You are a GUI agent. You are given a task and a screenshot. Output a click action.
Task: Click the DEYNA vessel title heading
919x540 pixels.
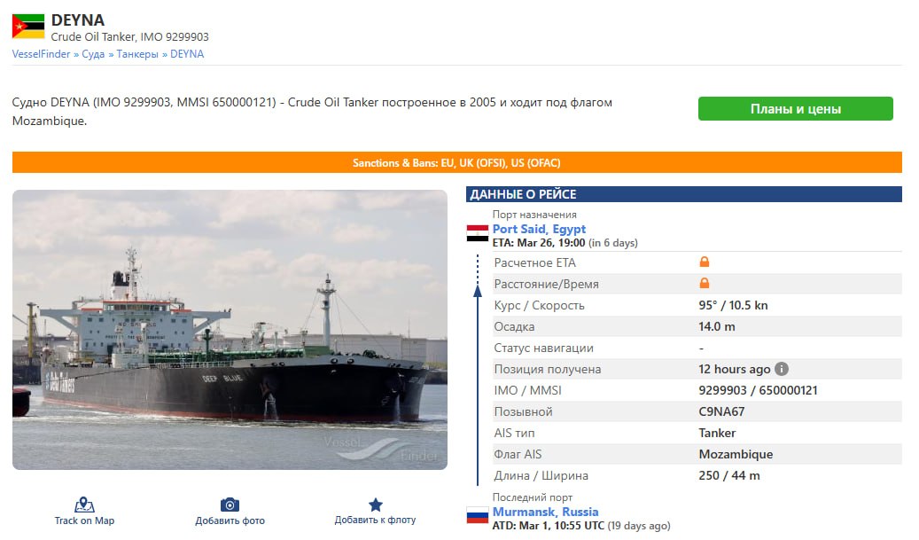click(78, 20)
